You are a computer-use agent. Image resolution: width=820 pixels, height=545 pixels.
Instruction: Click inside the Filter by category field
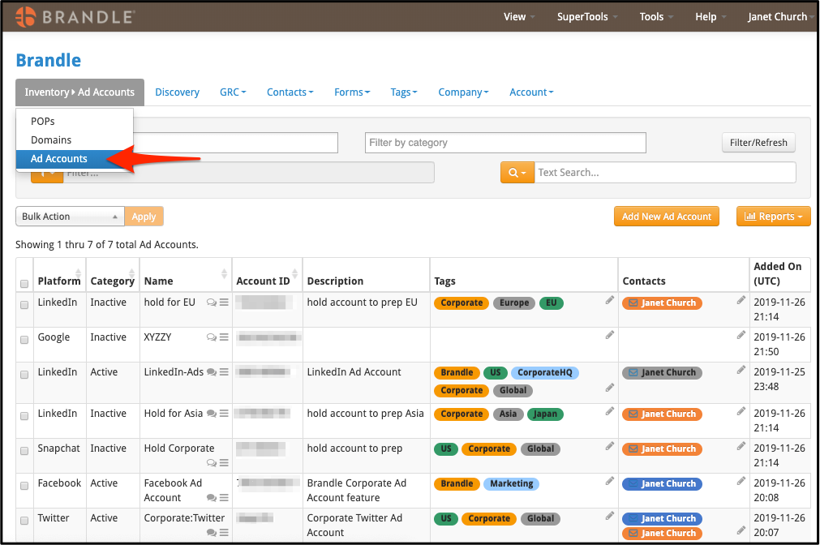504,142
